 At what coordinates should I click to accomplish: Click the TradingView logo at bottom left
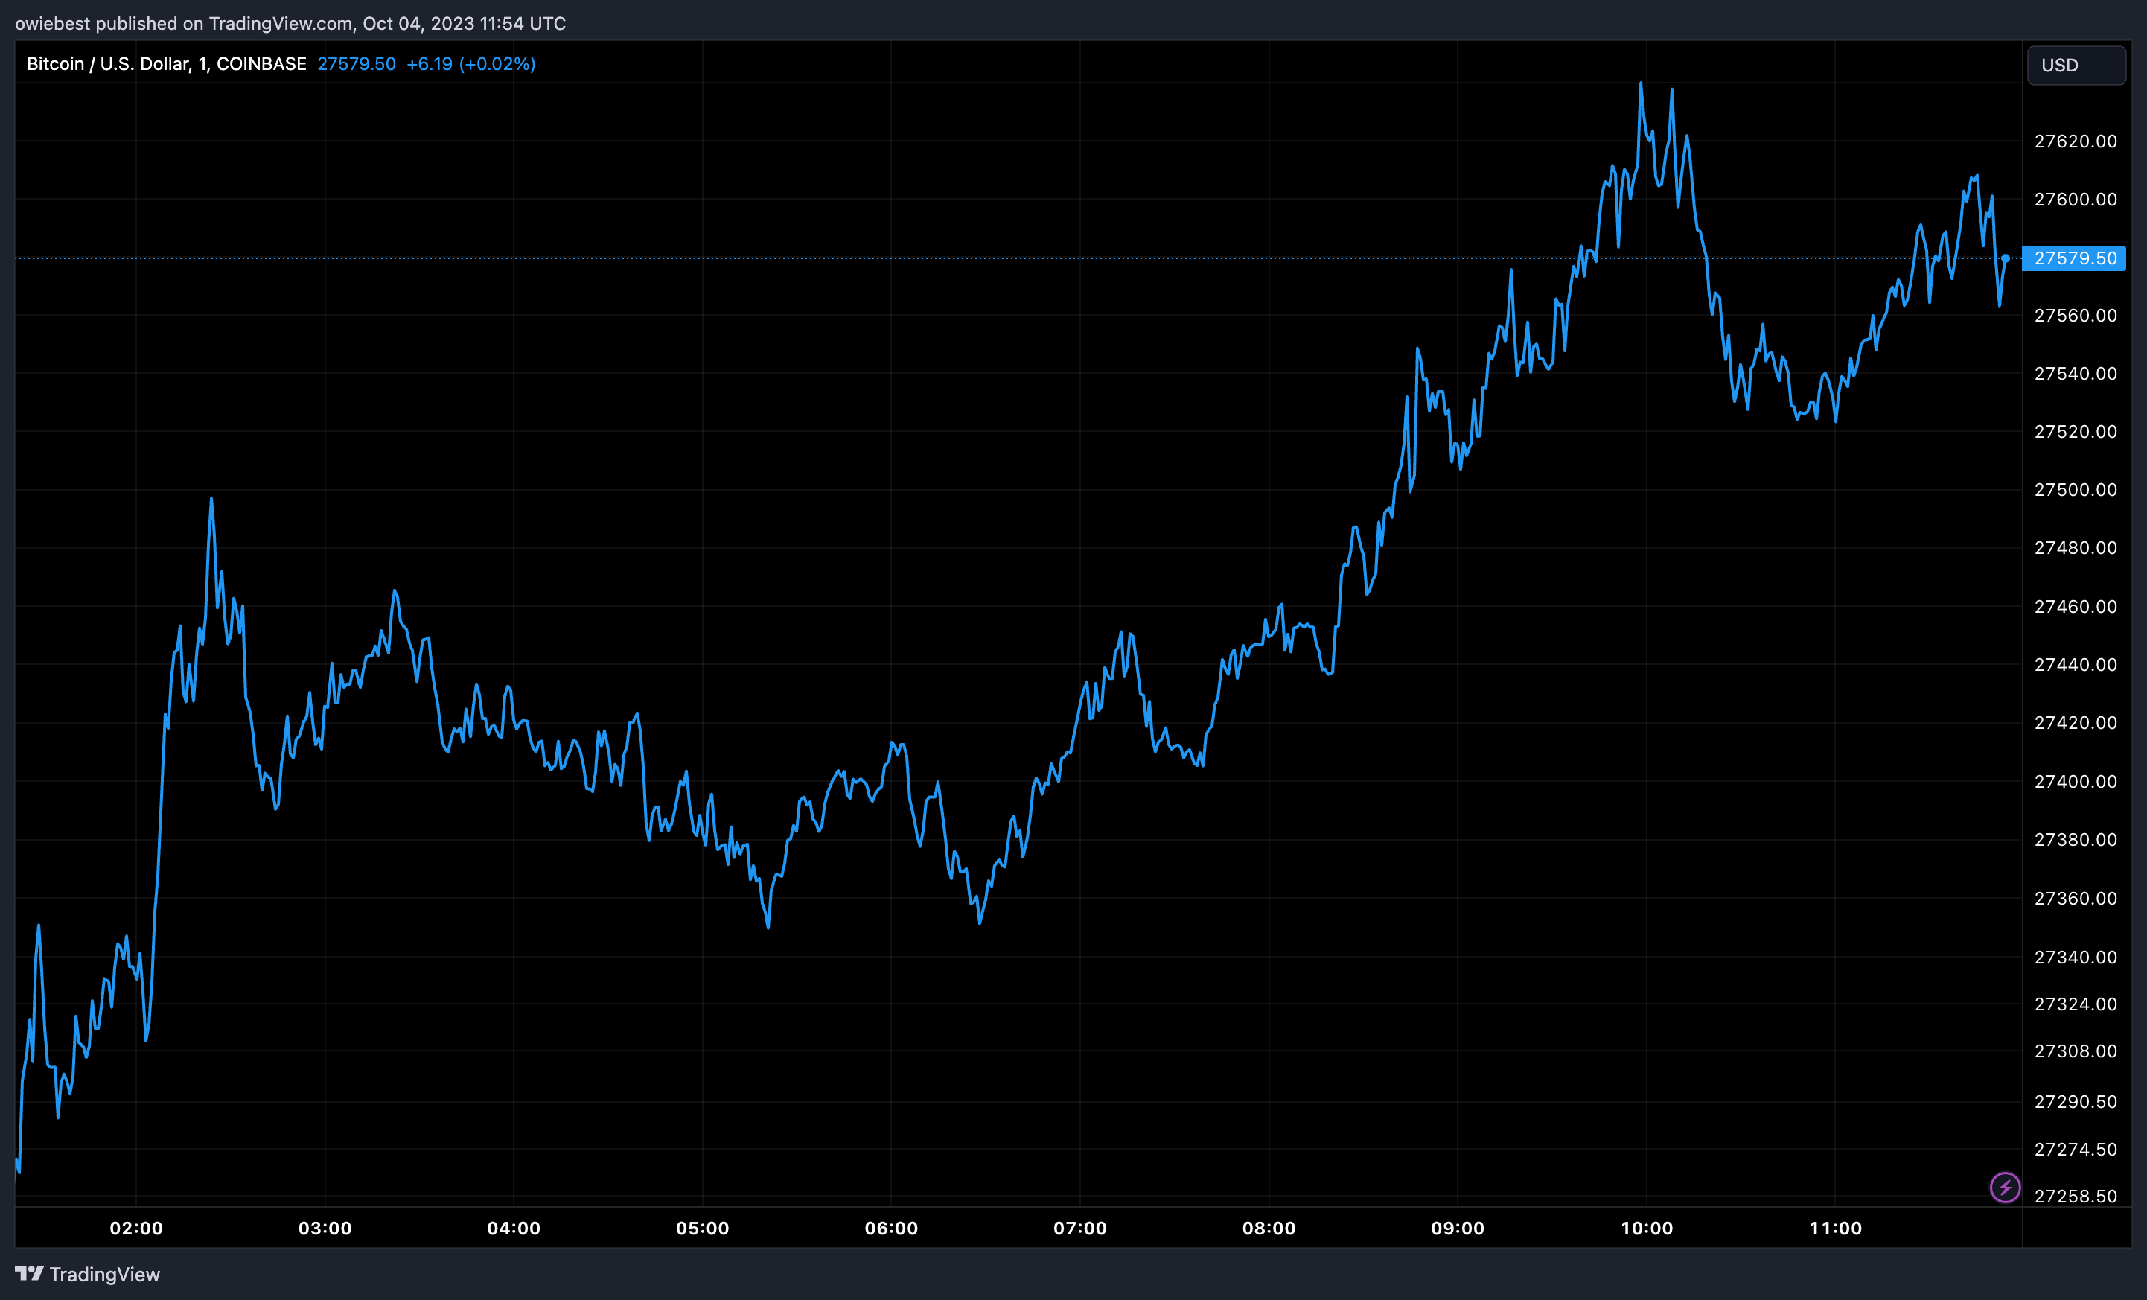[88, 1274]
